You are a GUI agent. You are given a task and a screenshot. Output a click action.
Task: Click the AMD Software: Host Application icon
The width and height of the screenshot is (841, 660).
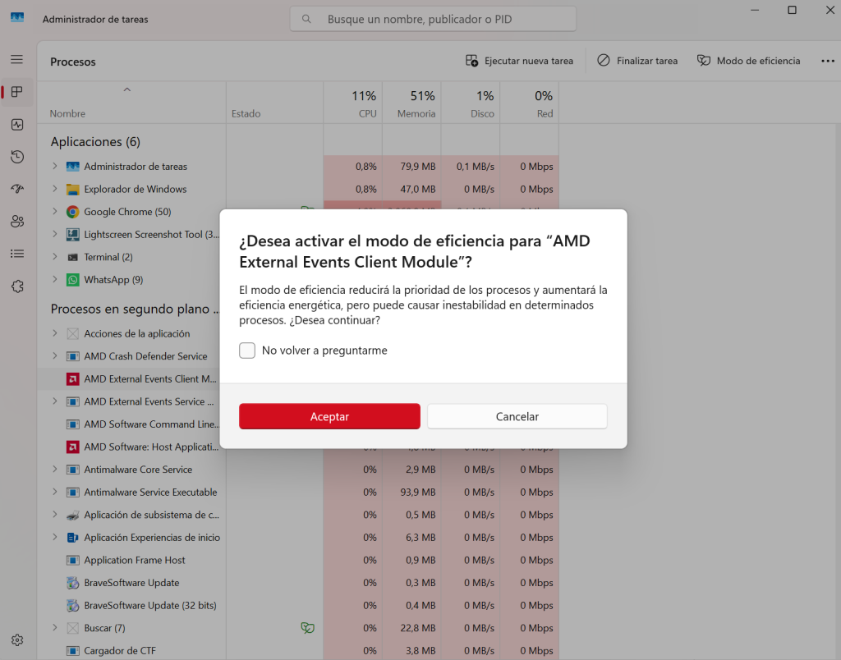(x=72, y=447)
